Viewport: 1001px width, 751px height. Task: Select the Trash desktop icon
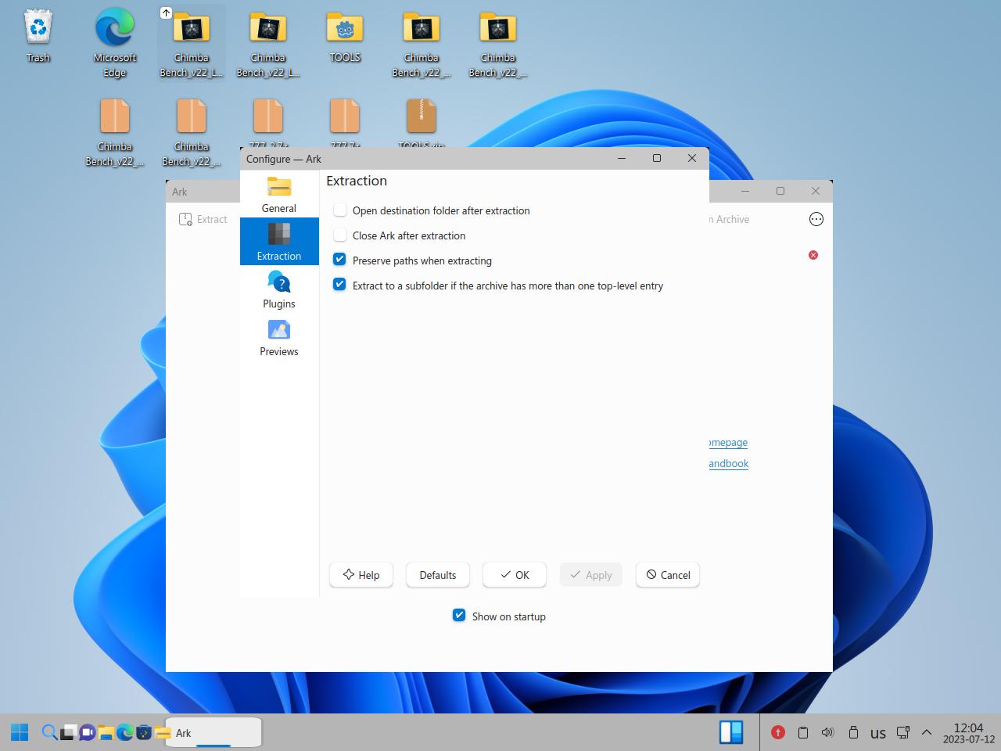(38, 36)
